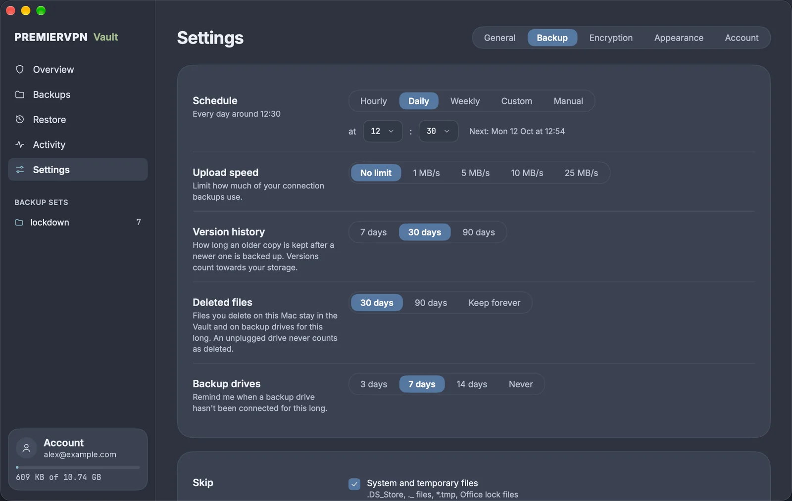Click the PREMIERVPN Vault logo text
792x501 pixels.
(x=66, y=37)
